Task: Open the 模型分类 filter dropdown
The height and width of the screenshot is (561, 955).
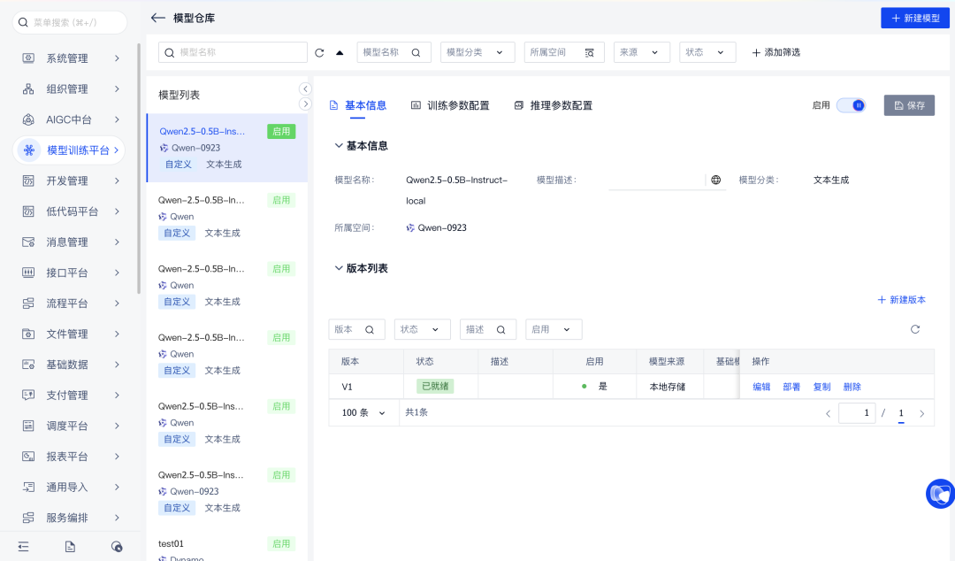Action: pos(477,52)
